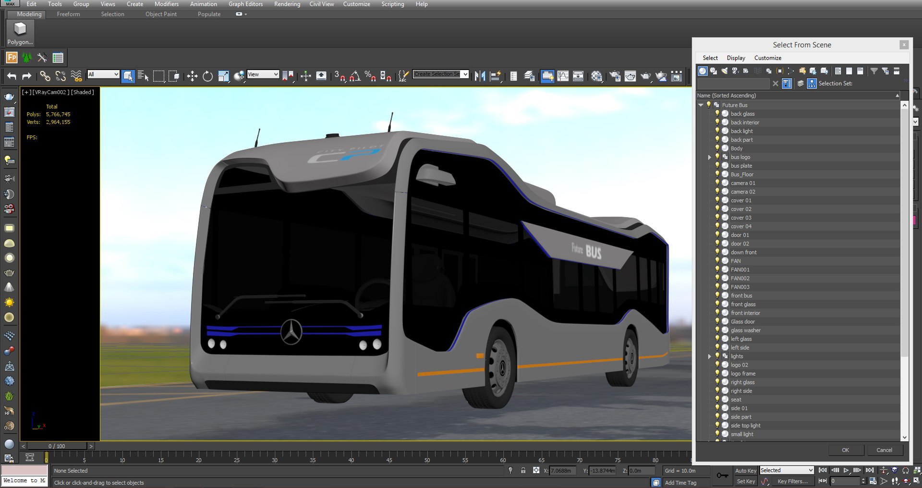The width and height of the screenshot is (922, 488).
Task: Hide the Bus_Floor object via bulb
Action: click(717, 174)
